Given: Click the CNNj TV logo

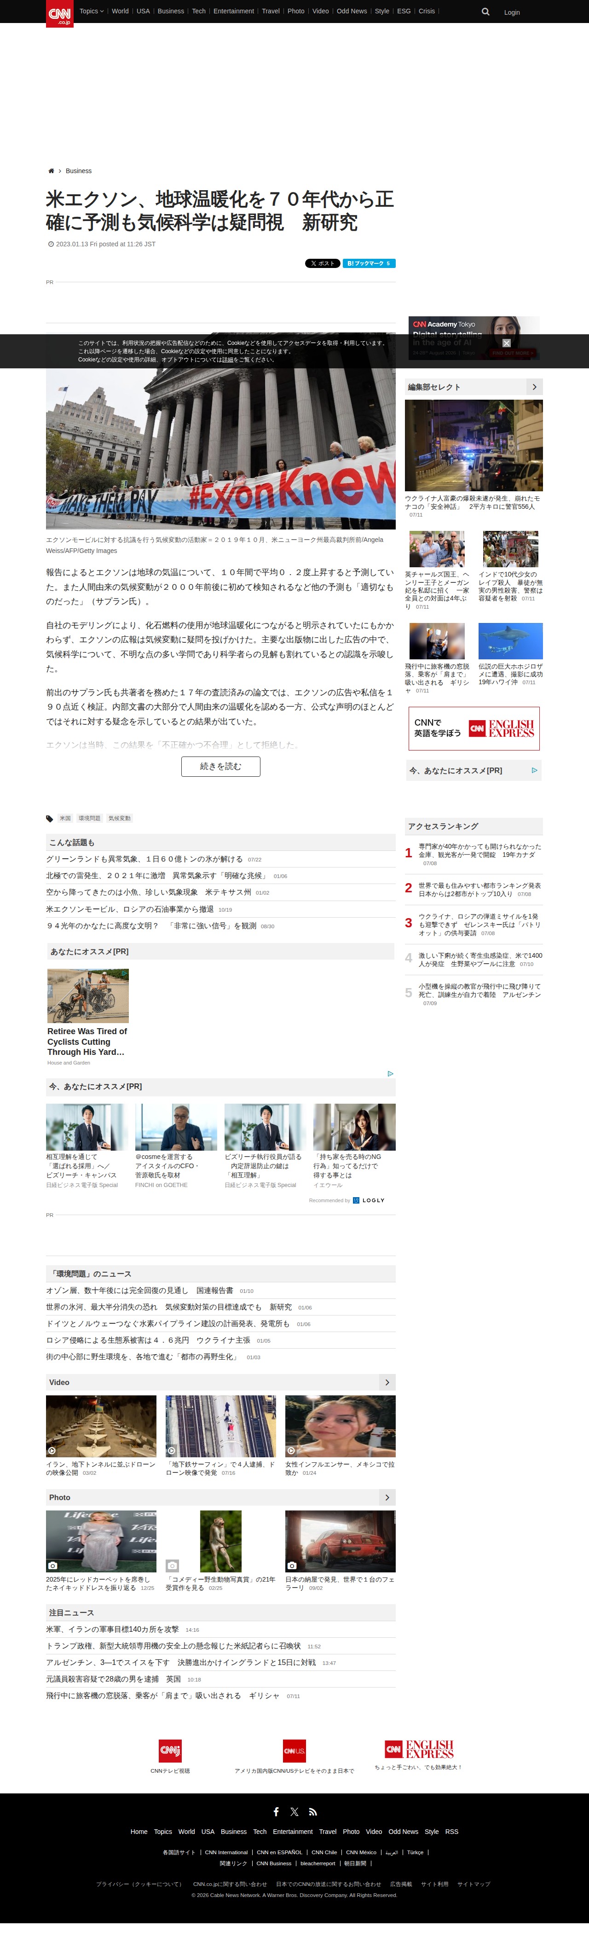Looking at the screenshot, I should (170, 1751).
